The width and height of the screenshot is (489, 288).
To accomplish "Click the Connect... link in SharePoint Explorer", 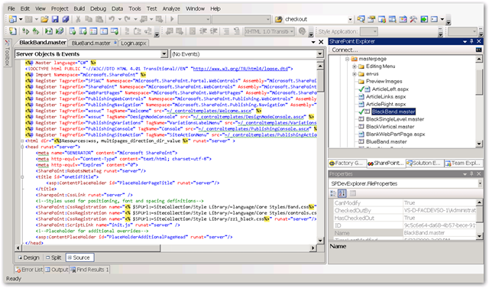I will point(345,50).
